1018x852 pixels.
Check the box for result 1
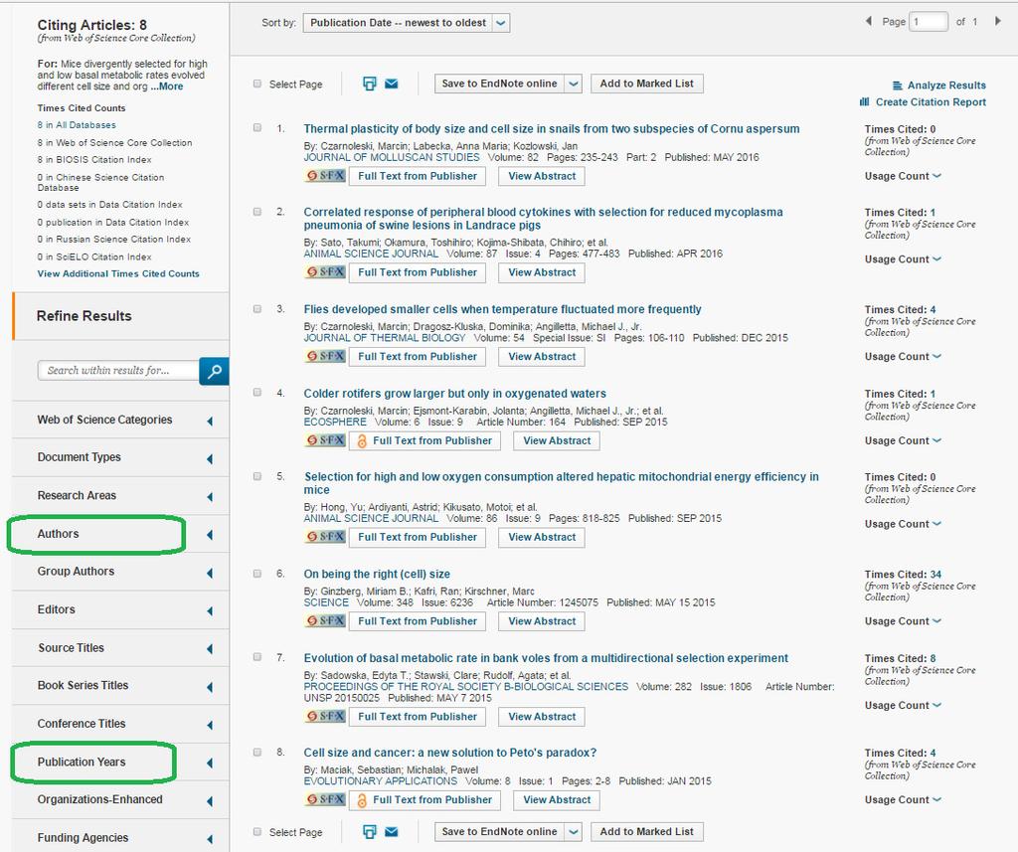[x=257, y=128]
